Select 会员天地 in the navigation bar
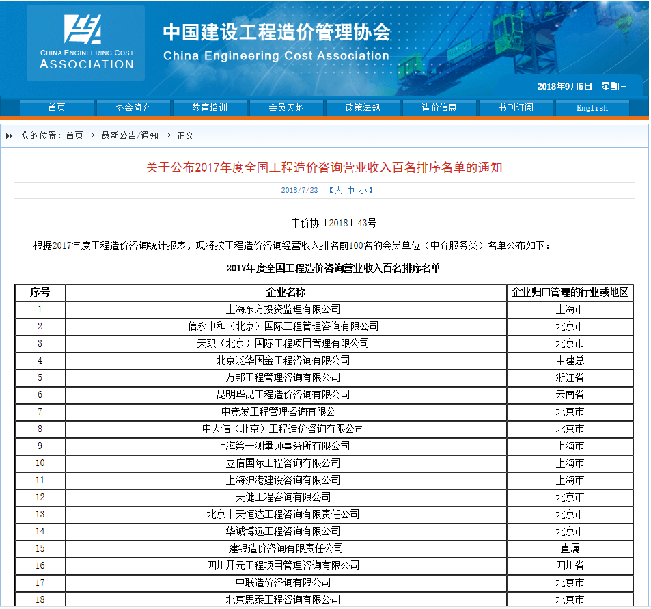Viewport: 651px width, 609px height. (286, 107)
